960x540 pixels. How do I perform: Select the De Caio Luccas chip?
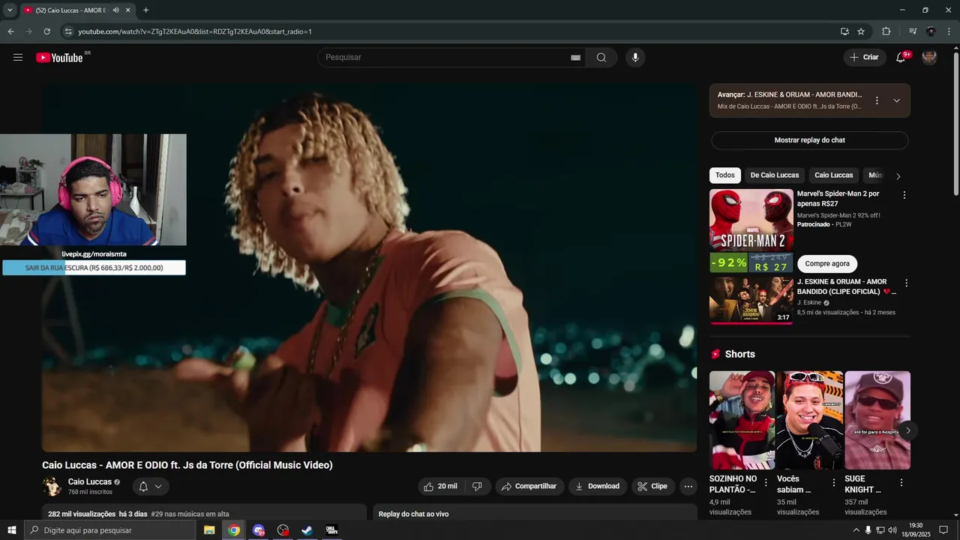click(775, 175)
